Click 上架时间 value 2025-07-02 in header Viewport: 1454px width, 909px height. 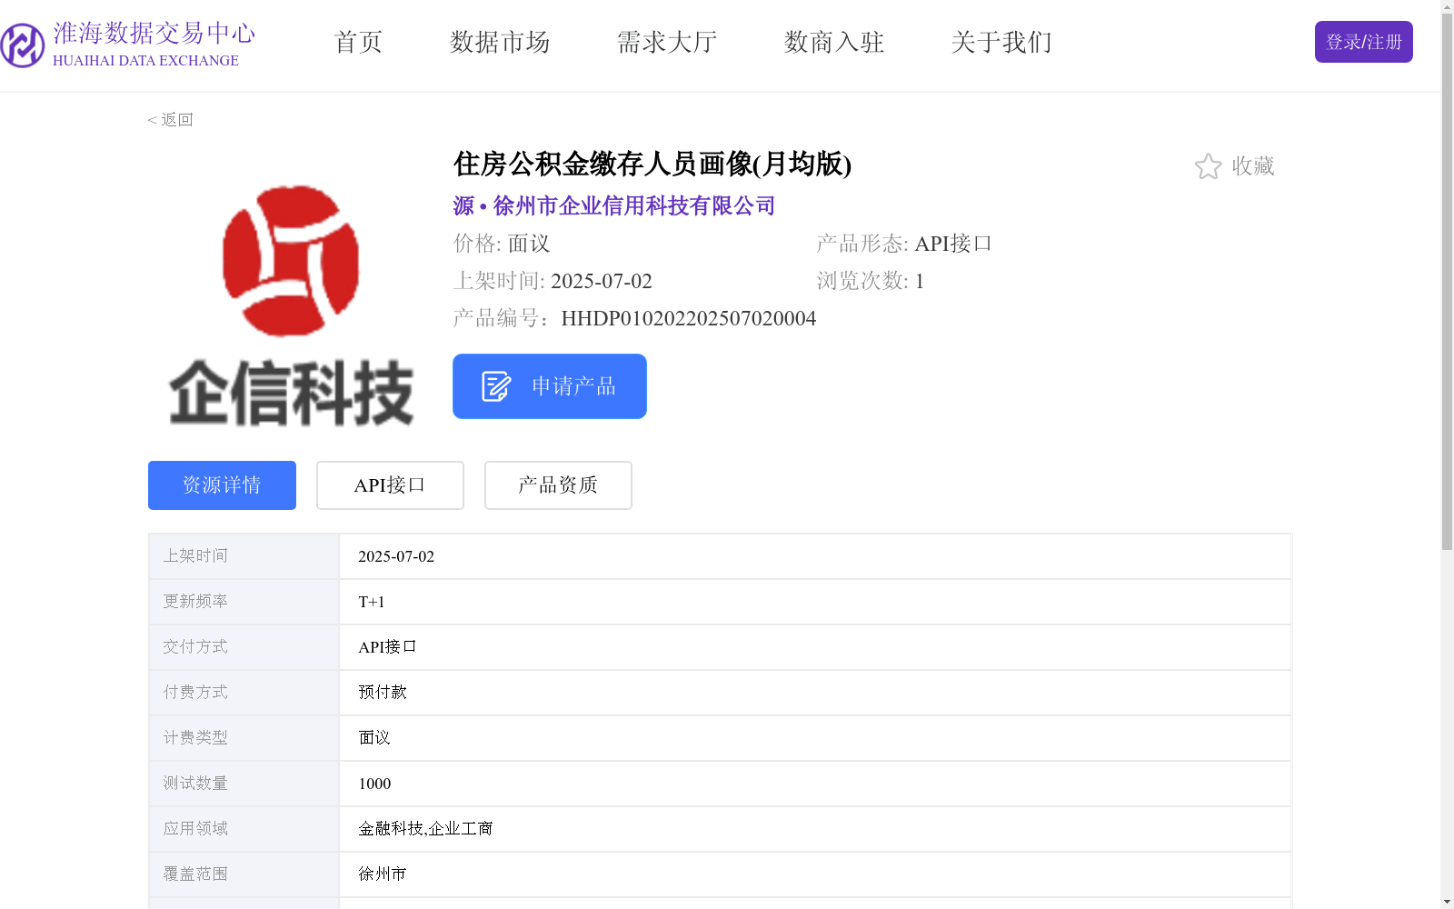602,281
